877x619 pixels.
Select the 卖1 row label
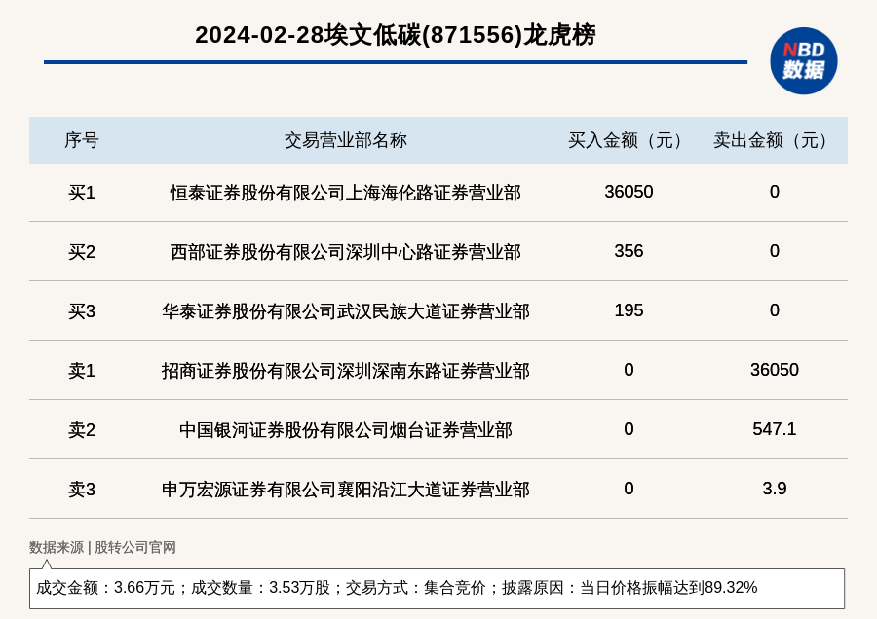82,371
